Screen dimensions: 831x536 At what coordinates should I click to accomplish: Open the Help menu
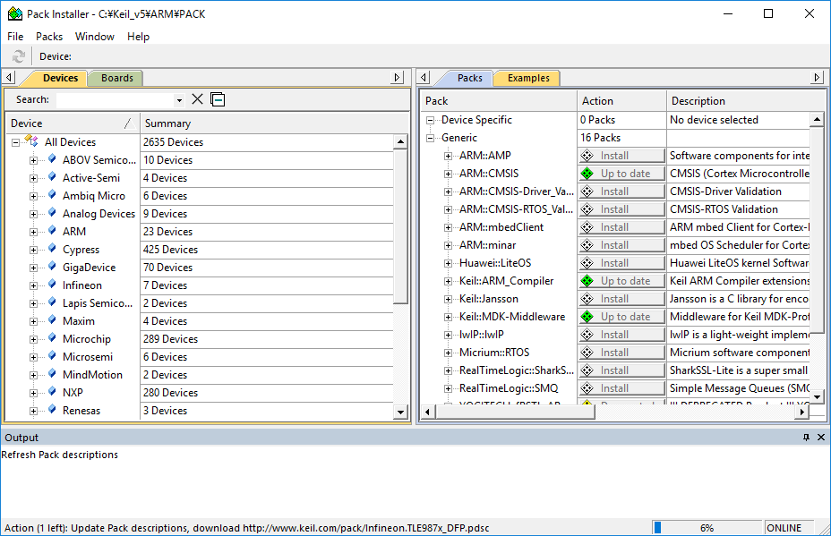138,36
